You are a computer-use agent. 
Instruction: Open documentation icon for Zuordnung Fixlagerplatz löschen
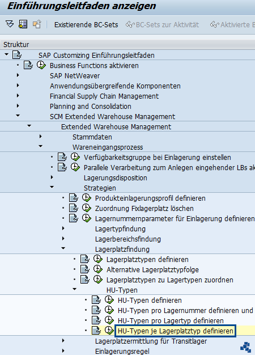[74, 208]
